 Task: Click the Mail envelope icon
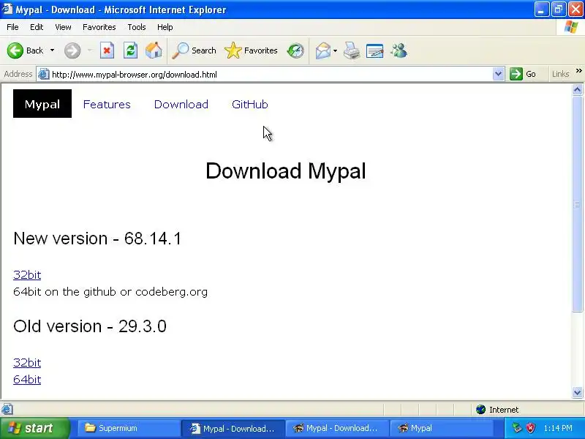tap(323, 50)
